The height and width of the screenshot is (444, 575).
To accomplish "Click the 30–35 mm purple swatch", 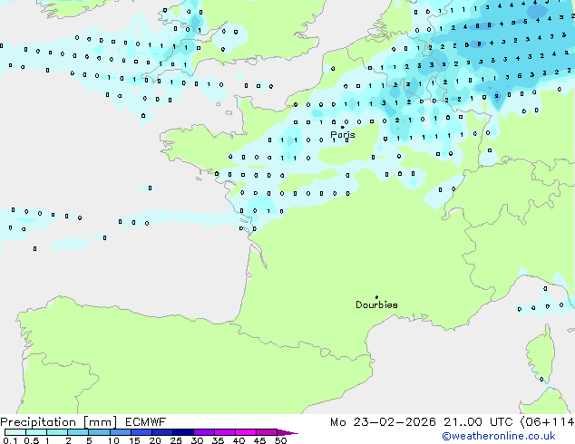I will tap(204, 432).
